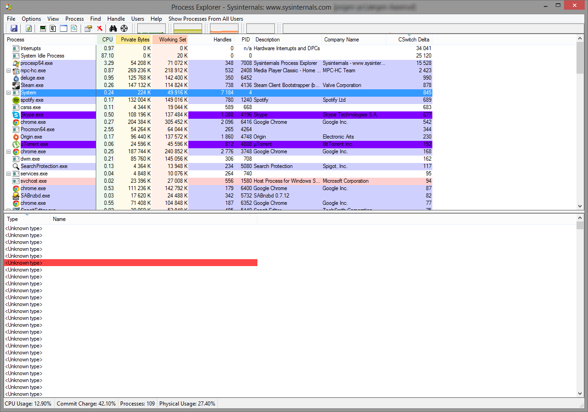Sort by the Handles column header
This screenshot has height=412, width=588.
(x=212, y=40)
